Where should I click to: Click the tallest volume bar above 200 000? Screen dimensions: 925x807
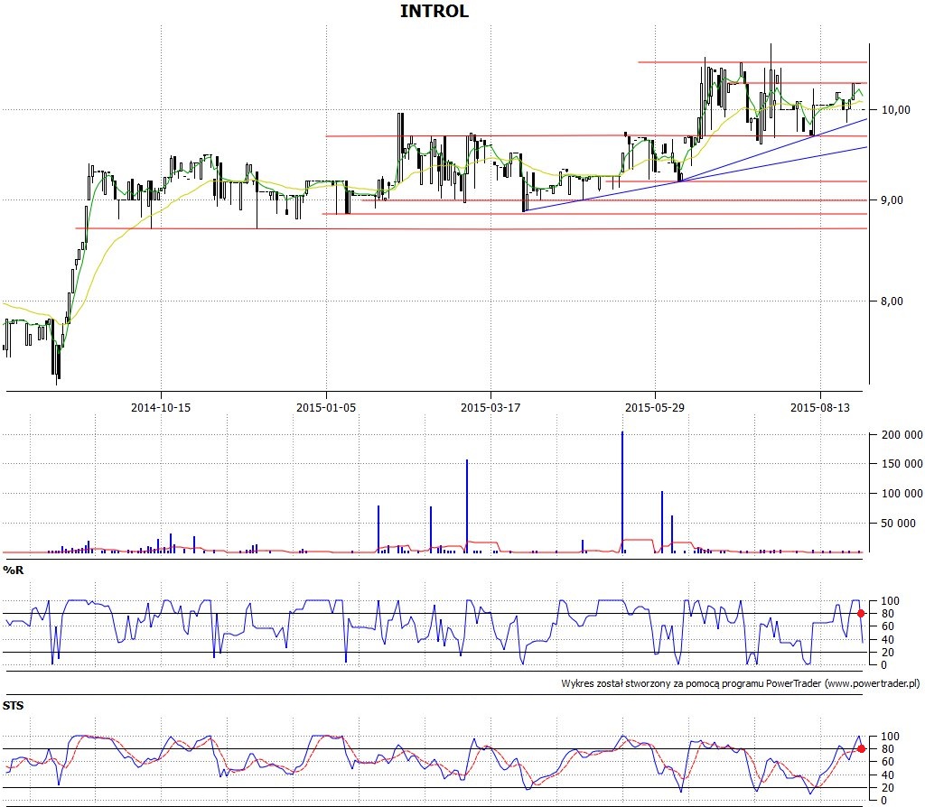coord(621,492)
